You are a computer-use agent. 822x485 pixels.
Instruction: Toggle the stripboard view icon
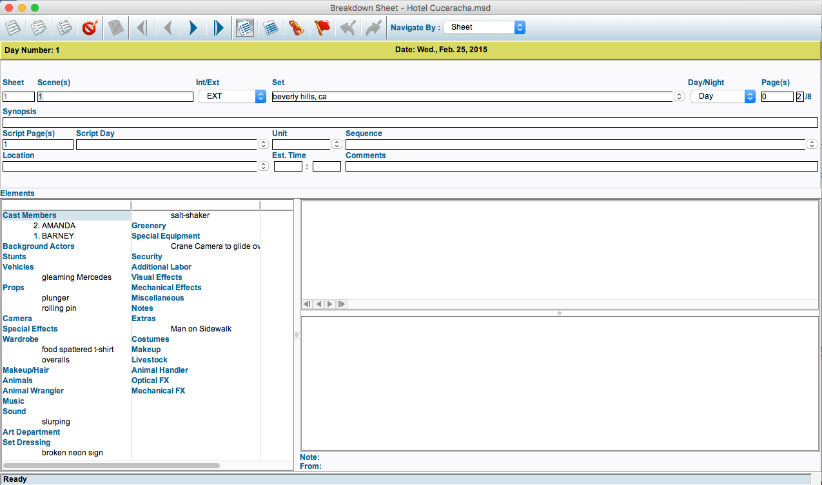tap(270, 28)
